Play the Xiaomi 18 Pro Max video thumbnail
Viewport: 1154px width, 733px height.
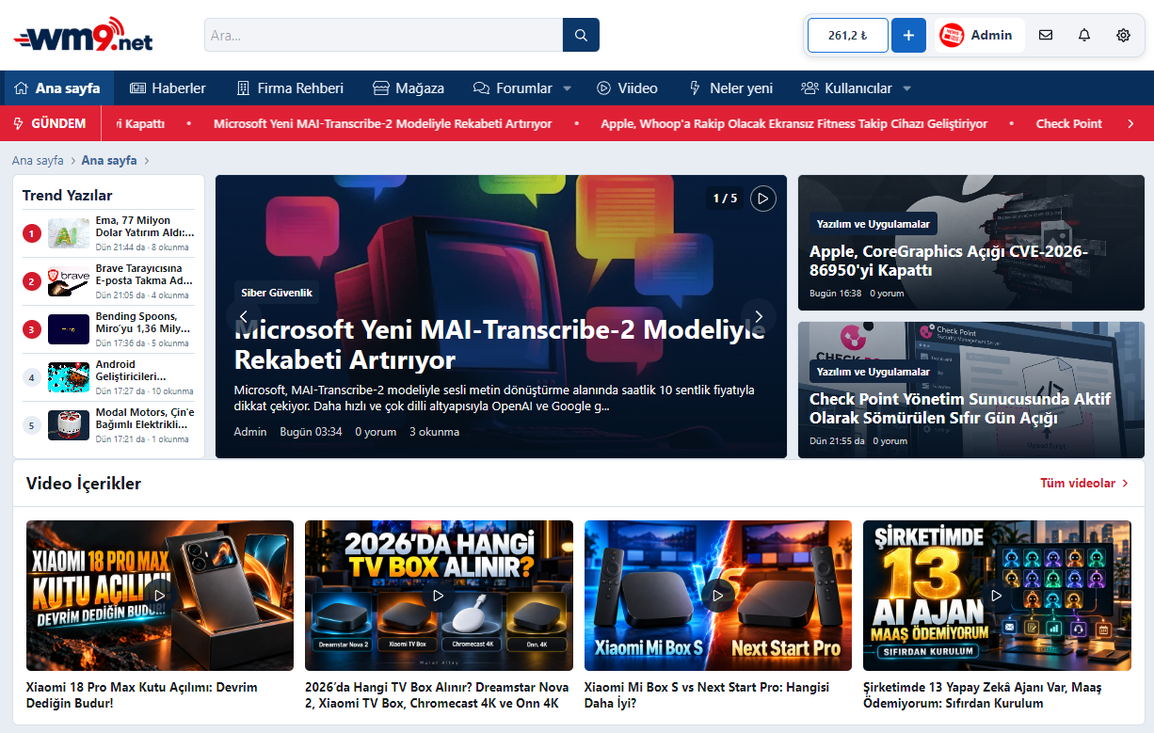tap(160, 596)
